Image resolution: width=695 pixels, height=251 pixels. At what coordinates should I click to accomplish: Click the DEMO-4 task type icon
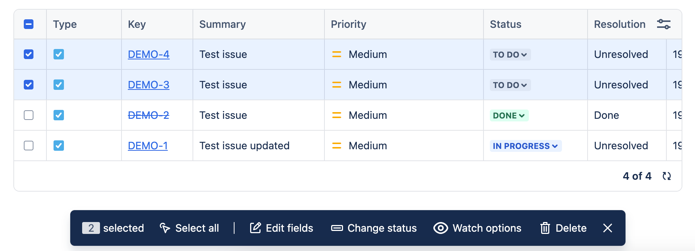59,55
